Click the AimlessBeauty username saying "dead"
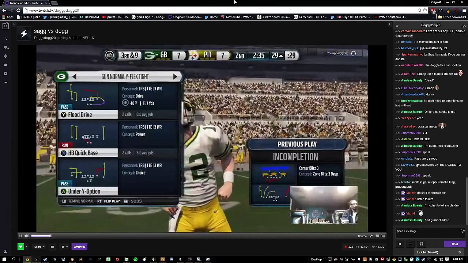This screenshot has width=468, height=263. pos(412,80)
